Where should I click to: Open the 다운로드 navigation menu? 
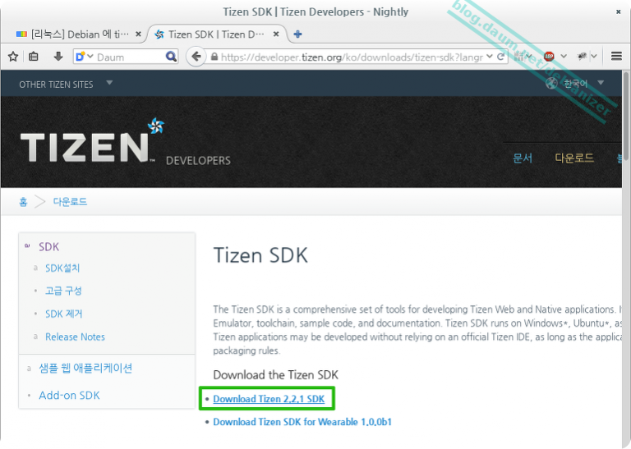coord(574,158)
